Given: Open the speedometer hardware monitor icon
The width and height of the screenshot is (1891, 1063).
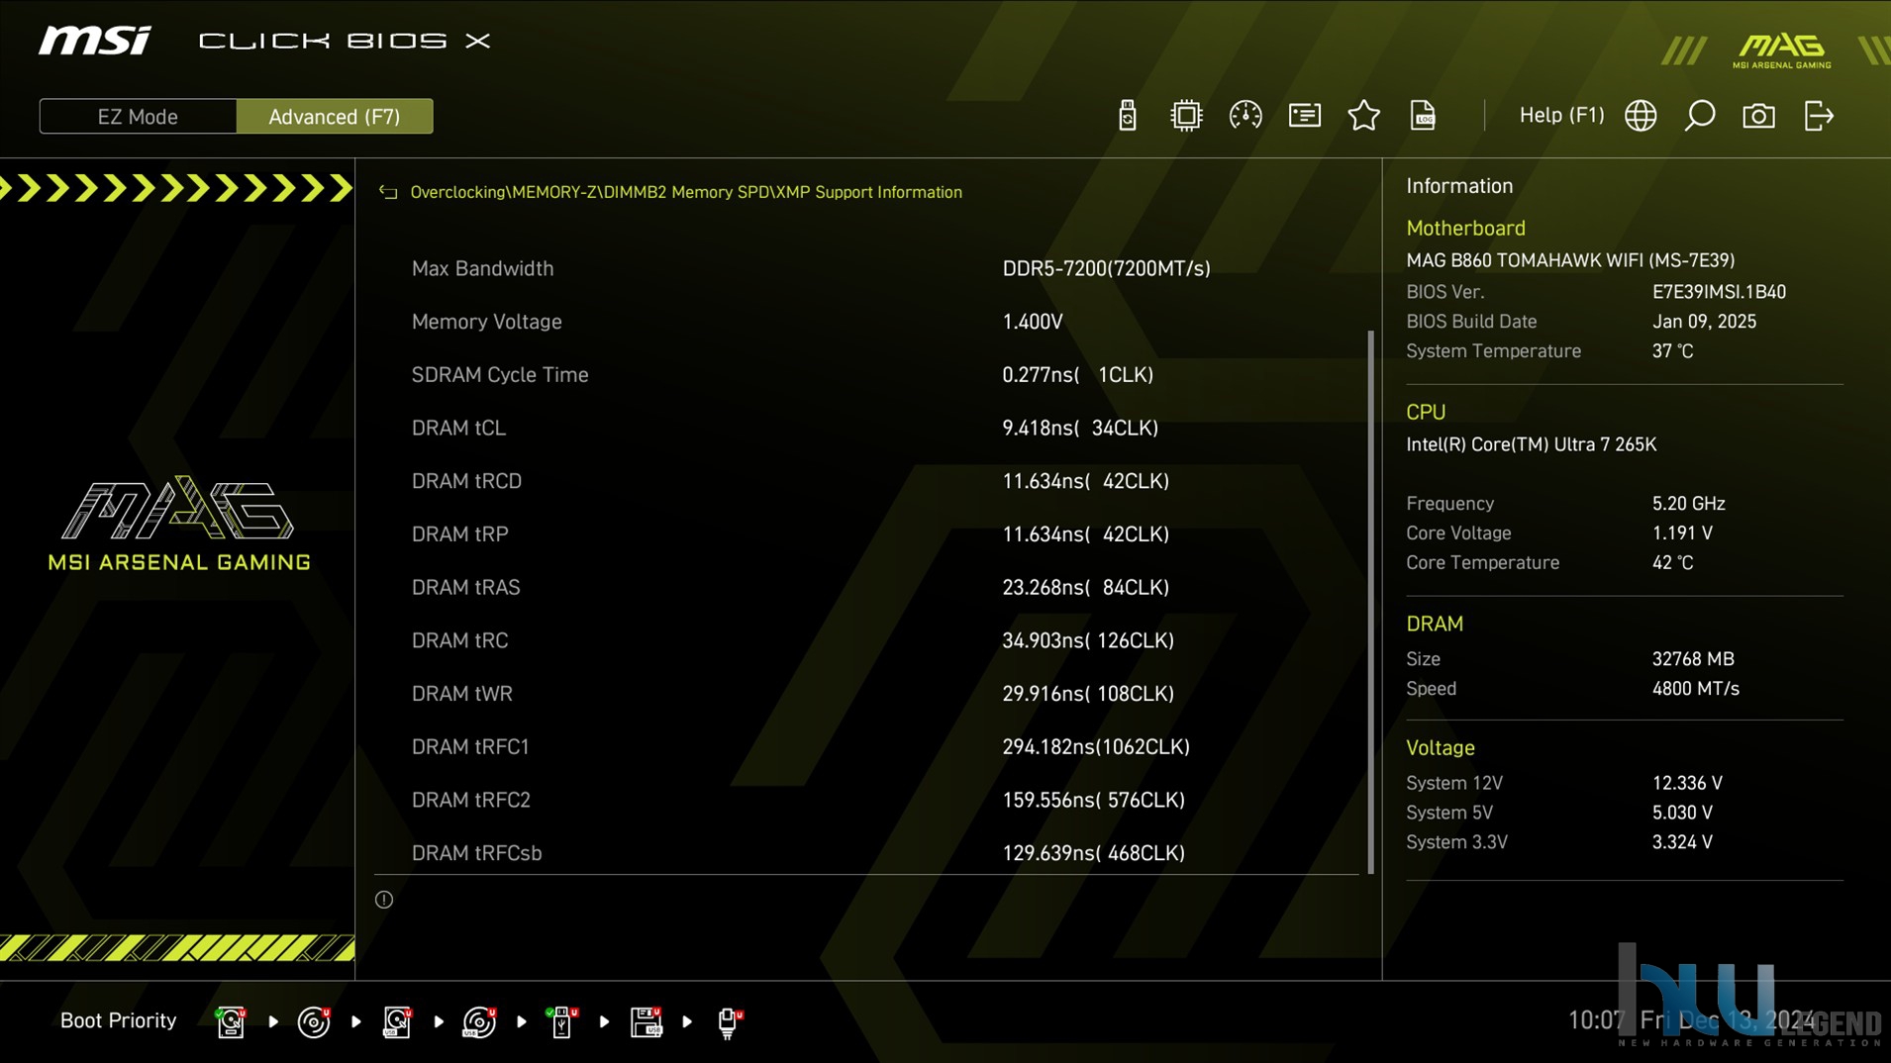Looking at the screenshot, I should tap(1244, 116).
